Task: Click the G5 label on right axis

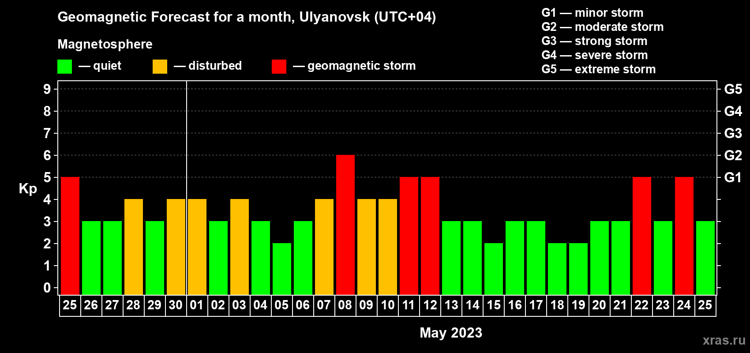Action: (x=733, y=89)
